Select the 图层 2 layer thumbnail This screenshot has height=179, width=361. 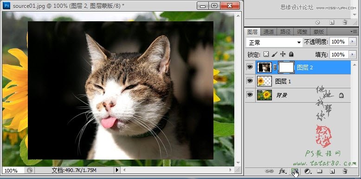pyautogui.click(x=264, y=67)
